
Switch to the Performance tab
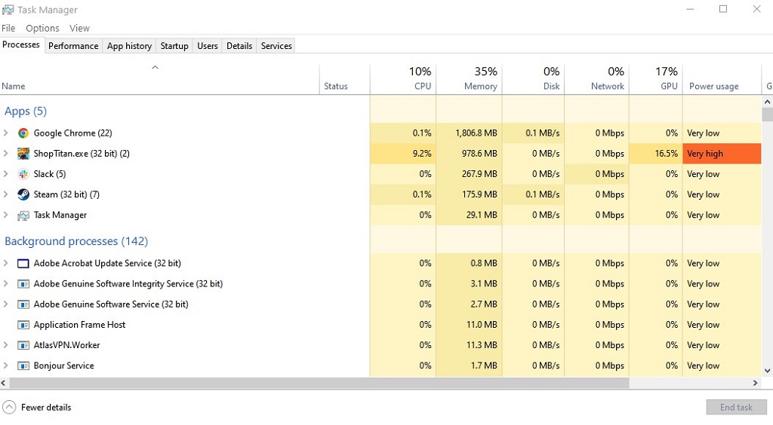pyautogui.click(x=73, y=46)
